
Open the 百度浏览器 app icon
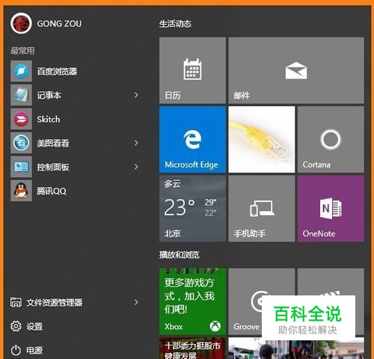coord(21,71)
